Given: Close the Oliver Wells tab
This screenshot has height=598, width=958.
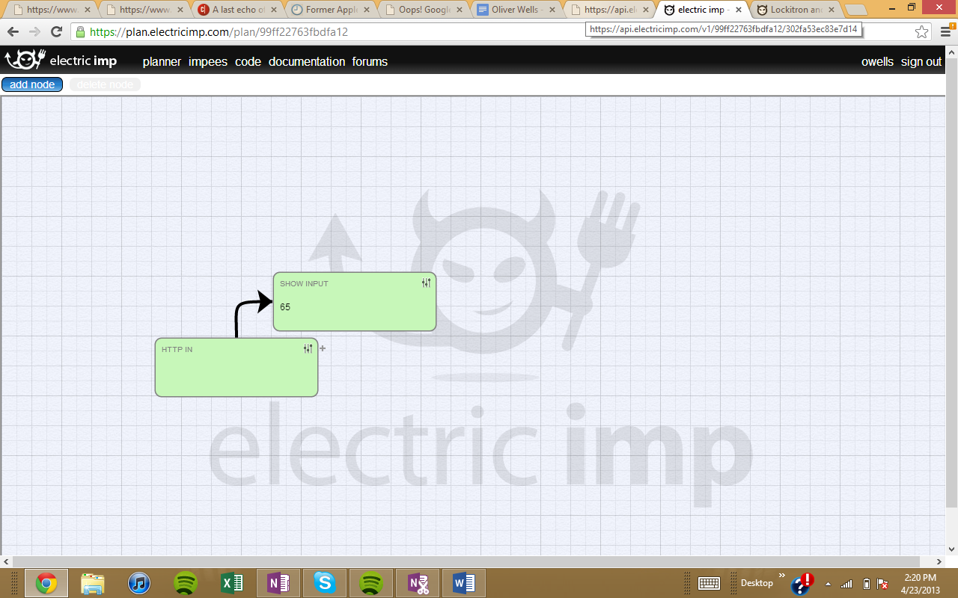Looking at the screenshot, I should pos(552,10).
